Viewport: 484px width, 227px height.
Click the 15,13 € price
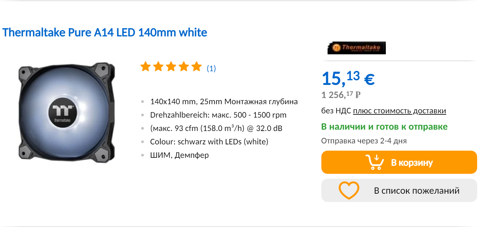point(348,78)
